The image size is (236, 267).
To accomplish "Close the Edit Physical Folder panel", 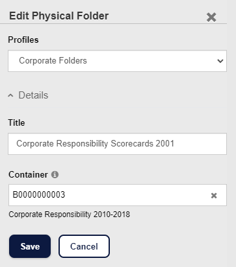I will [x=211, y=17].
